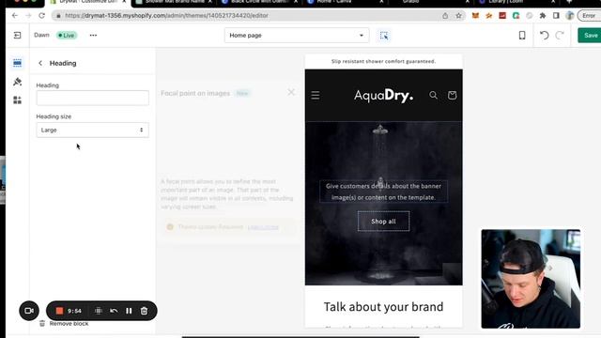Stop the Loom recording
This screenshot has width=601, height=338.
pos(59,311)
